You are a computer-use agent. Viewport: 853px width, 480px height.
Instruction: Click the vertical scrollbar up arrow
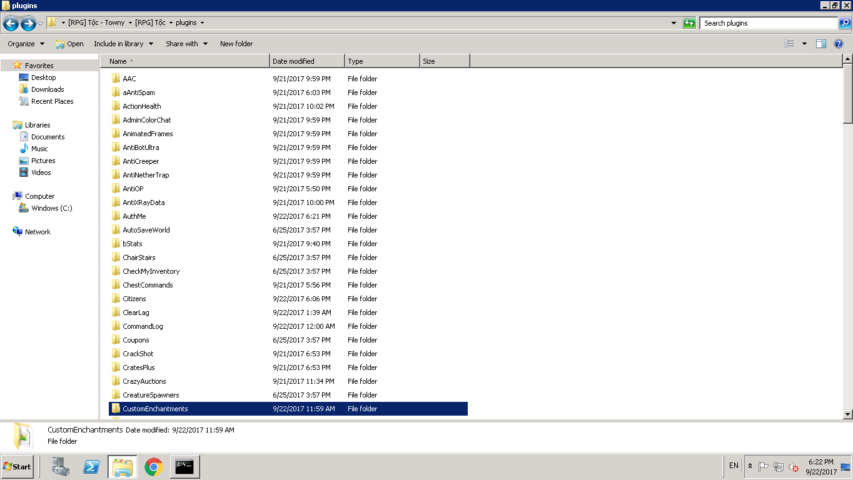(848, 59)
